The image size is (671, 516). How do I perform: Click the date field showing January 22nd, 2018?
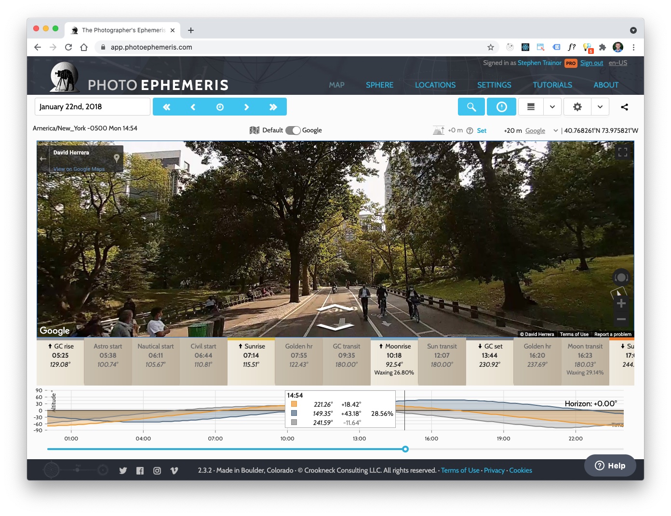click(93, 107)
